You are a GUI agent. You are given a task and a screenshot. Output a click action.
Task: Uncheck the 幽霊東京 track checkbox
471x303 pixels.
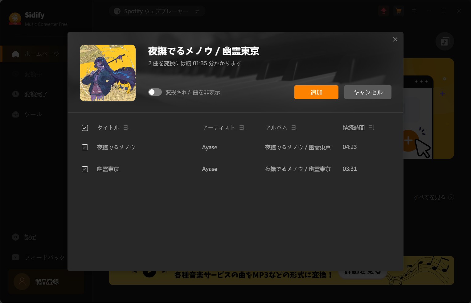click(x=85, y=169)
